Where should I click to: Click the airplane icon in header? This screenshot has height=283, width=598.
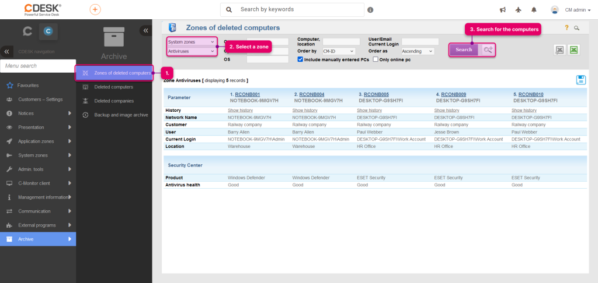pos(518,10)
